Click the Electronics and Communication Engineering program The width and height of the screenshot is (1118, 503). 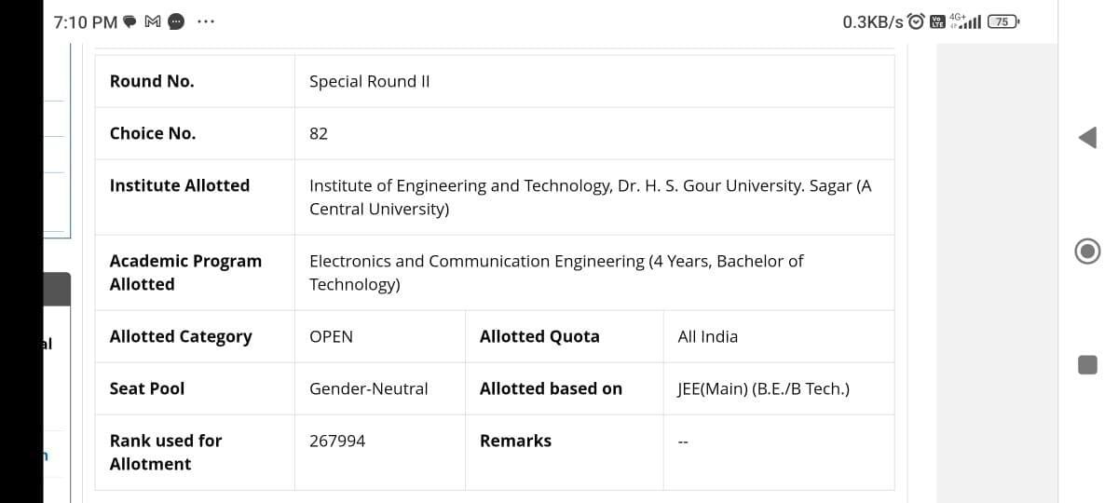point(555,272)
